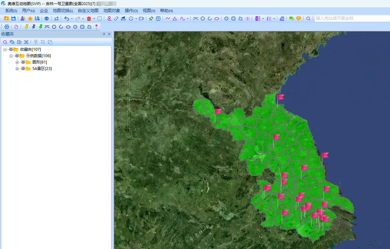Image resolution: width=390 pixels, height=249 pixels.
Task: Click the orange VIP diamond icon
Action: (x=299, y=19)
